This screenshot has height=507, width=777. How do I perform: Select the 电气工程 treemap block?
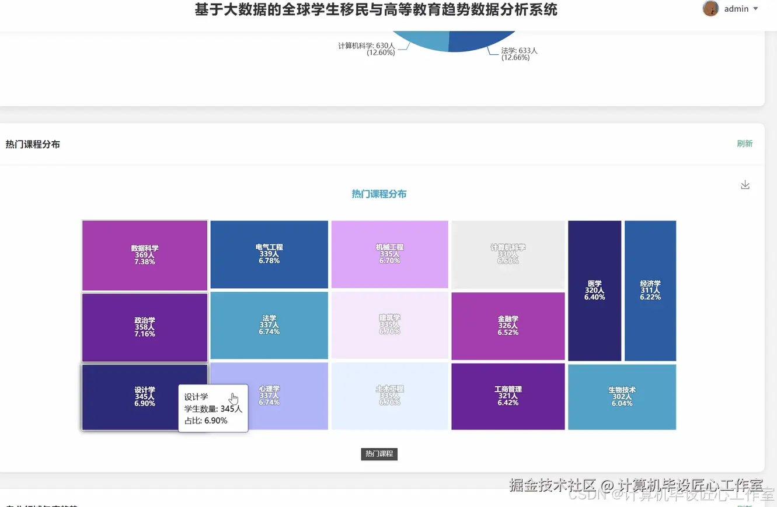[269, 254]
